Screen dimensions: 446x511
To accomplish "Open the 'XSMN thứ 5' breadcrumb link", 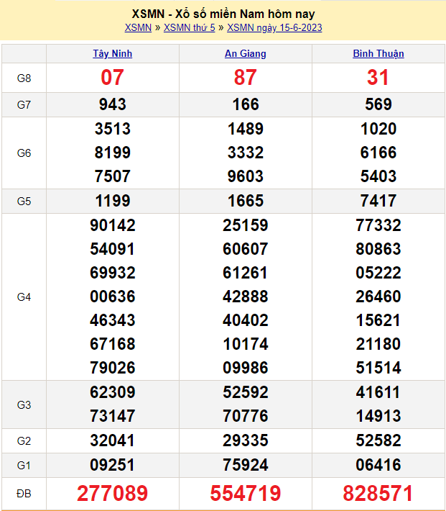I will 189,28.
